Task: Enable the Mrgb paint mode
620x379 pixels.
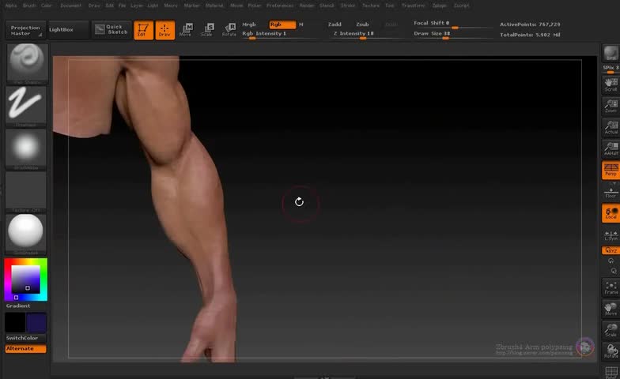Action: [x=249, y=24]
